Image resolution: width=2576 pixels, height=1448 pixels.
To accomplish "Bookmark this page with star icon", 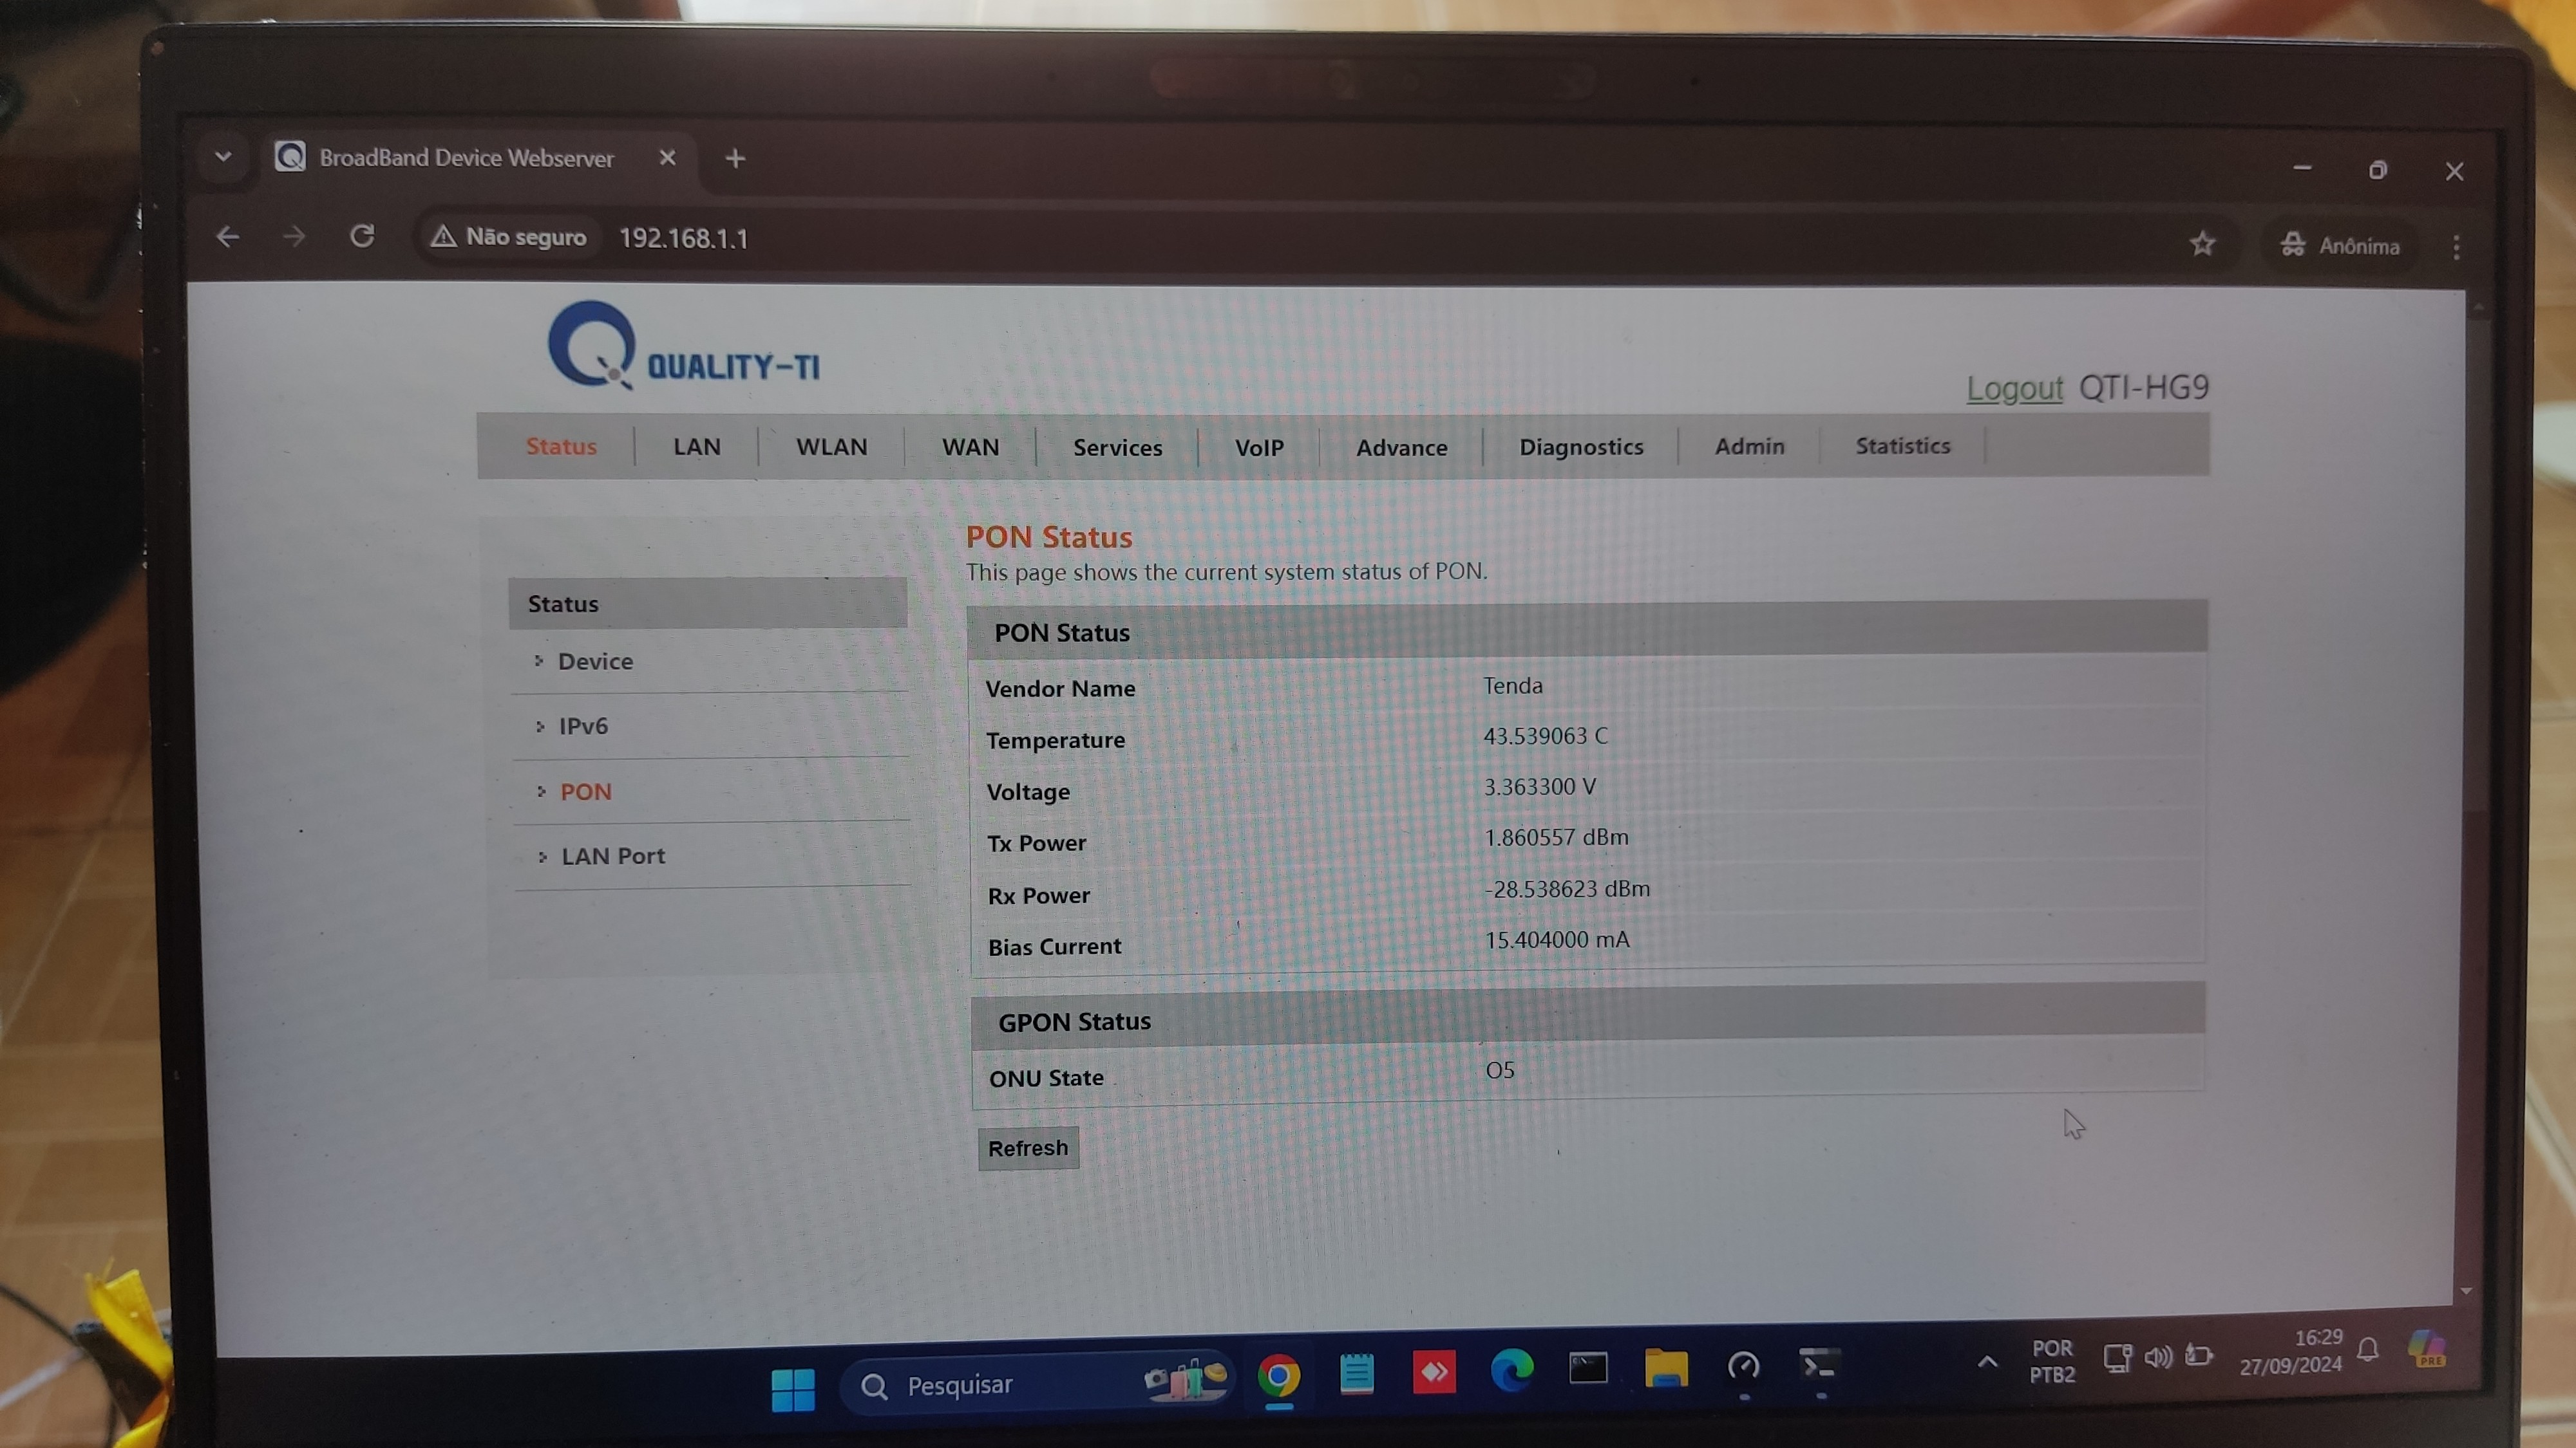I will pyautogui.click(x=2202, y=244).
